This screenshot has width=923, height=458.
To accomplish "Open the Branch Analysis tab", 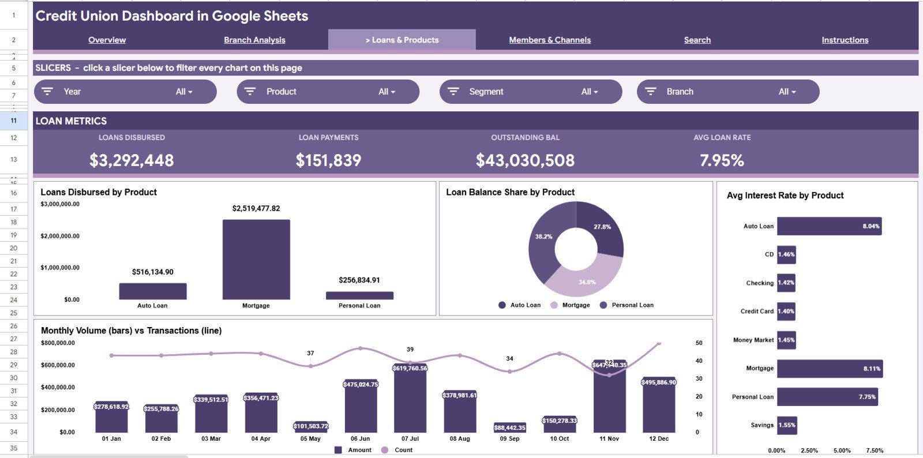I will tap(254, 40).
